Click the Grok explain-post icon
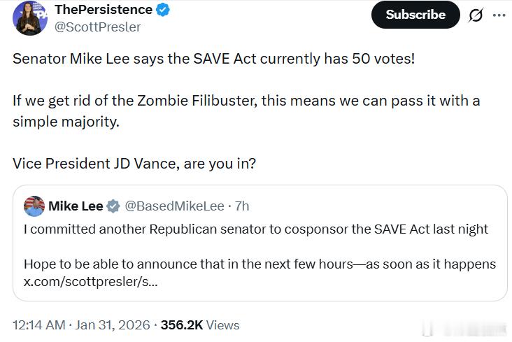 (x=476, y=15)
